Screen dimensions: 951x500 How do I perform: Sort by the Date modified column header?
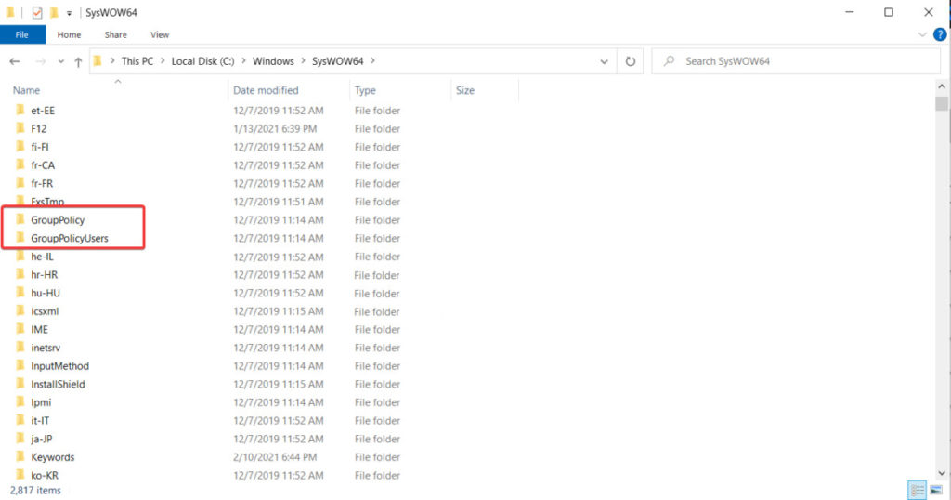[266, 90]
